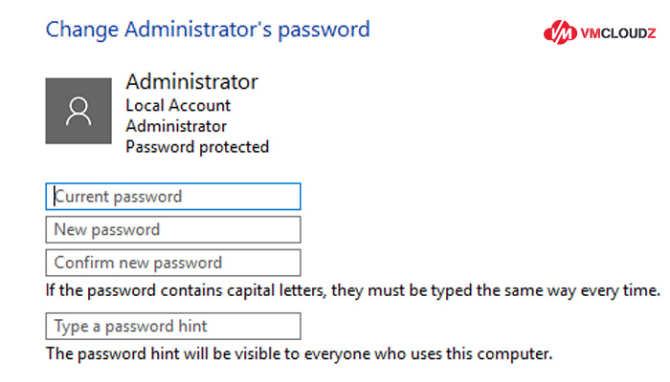Activate the Type a password hint field
The height and width of the screenshot is (382, 670).
click(173, 327)
